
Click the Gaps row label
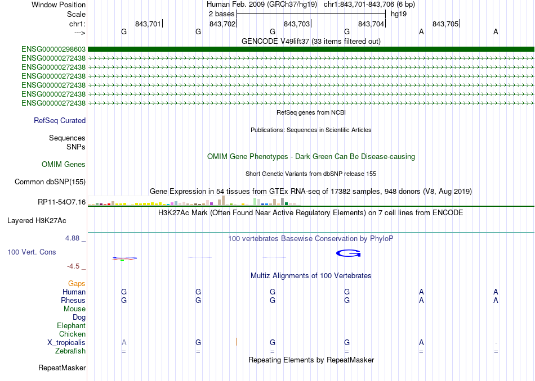(x=77, y=283)
